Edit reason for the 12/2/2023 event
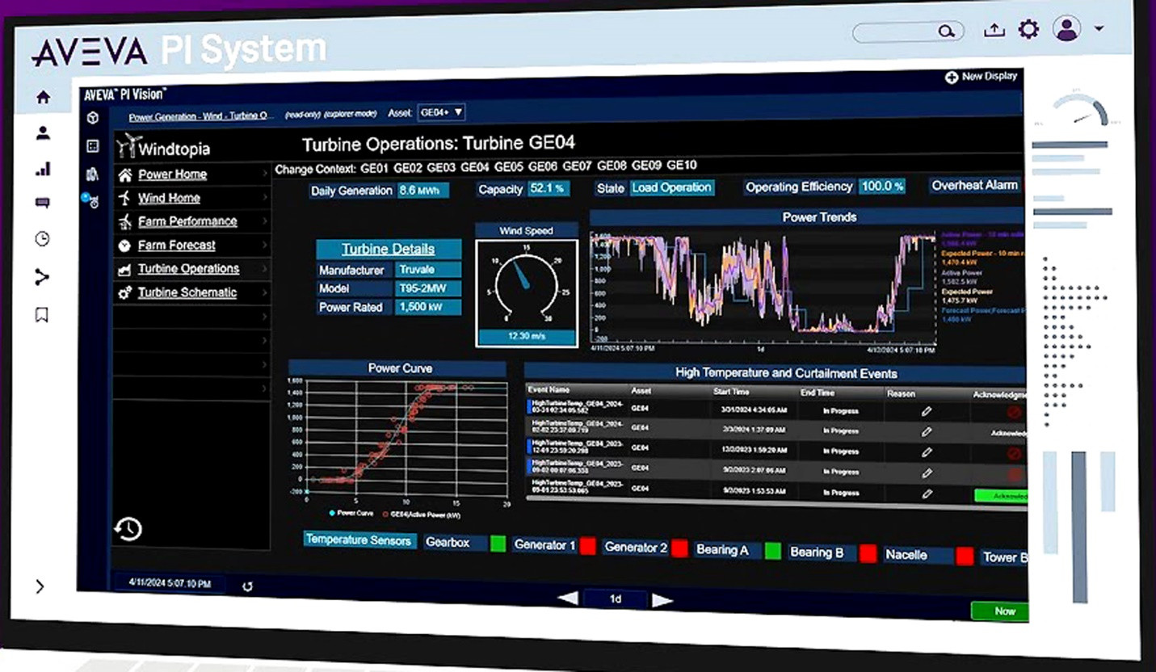Screen dimensions: 1156x672 927,452
